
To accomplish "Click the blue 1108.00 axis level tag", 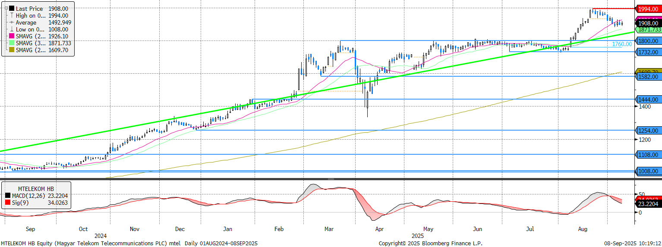I will click(648, 154).
